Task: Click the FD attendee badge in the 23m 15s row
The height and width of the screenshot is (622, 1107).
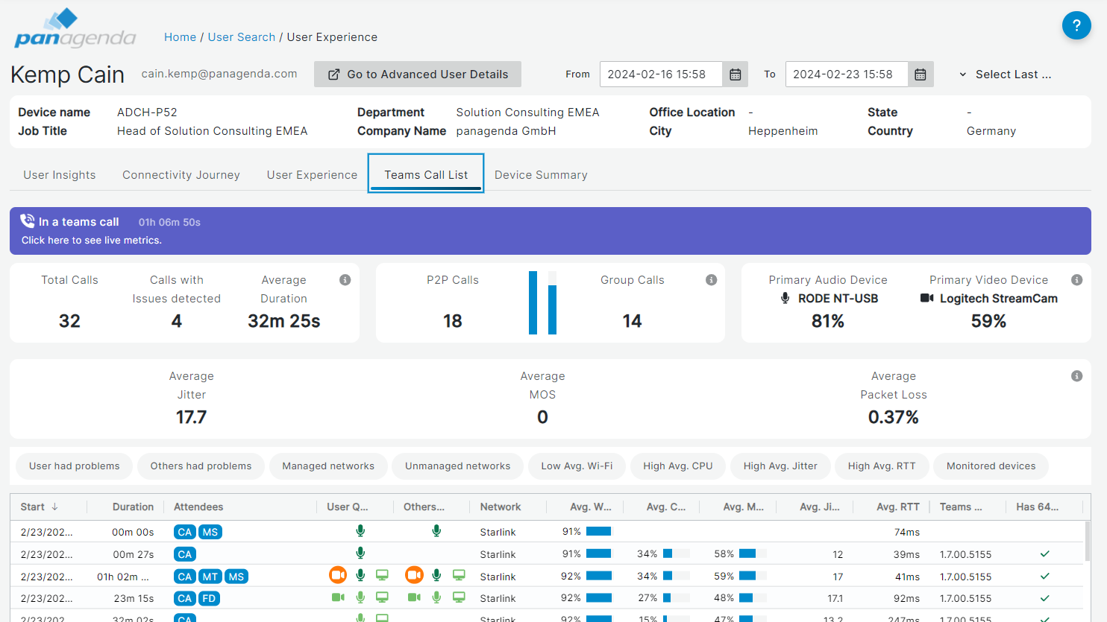Action: [x=209, y=598]
